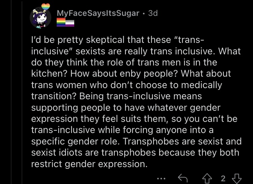Click the 3d timestamp for the permalink
Screen dimensions: 253x184
[153, 13]
